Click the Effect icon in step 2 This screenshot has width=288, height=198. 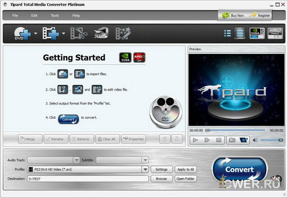(97, 89)
